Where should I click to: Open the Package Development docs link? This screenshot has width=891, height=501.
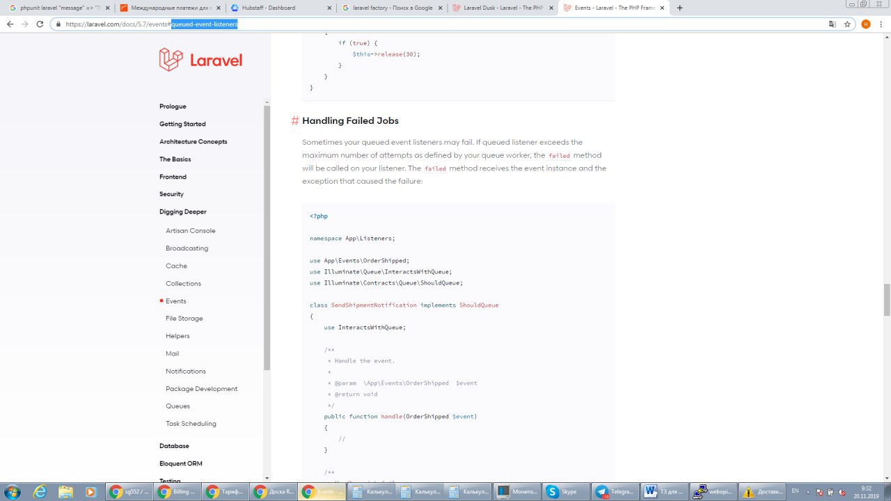click(201, 389)
